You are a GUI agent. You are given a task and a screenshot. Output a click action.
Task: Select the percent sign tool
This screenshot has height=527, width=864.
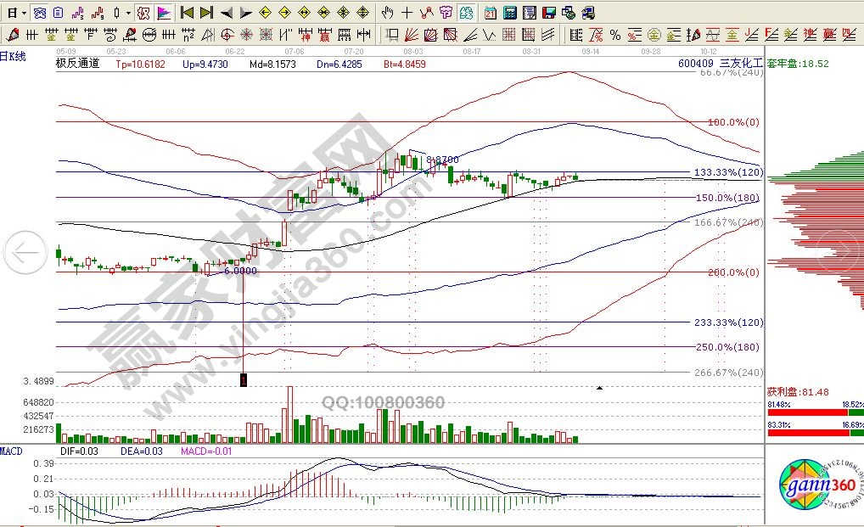point(614,35)
